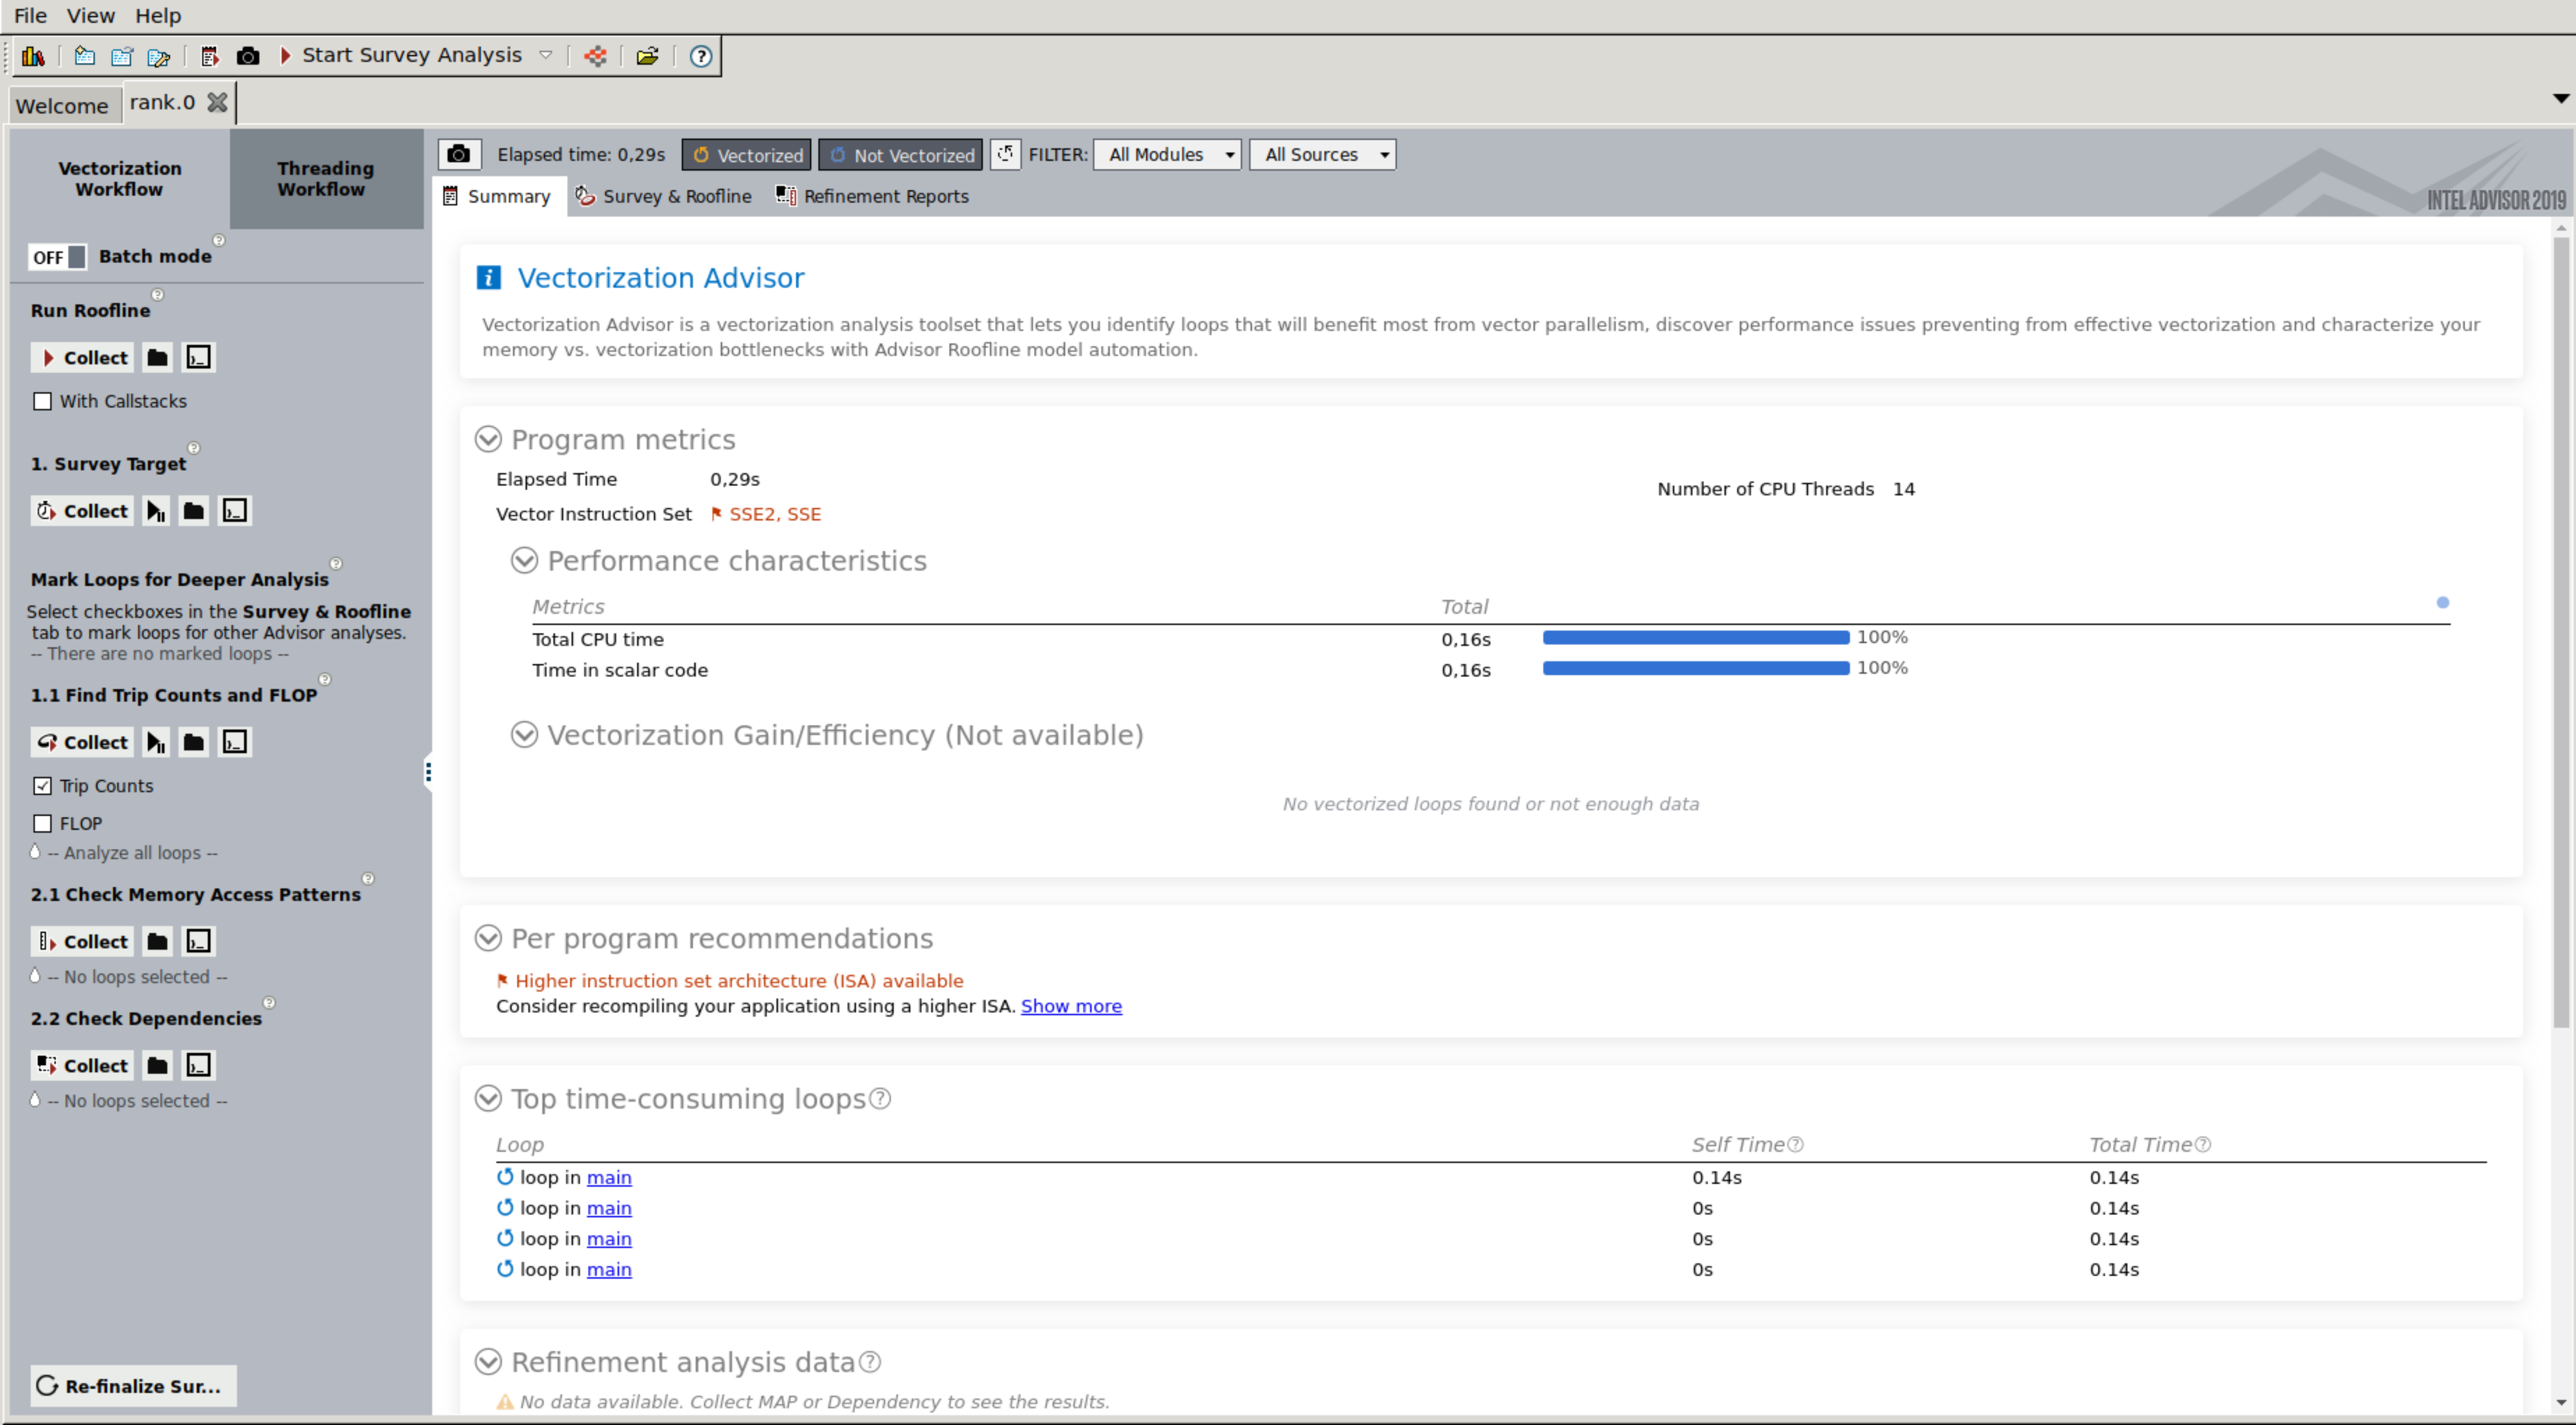Click the New Project toolbar icon

[x=85, y=56]
